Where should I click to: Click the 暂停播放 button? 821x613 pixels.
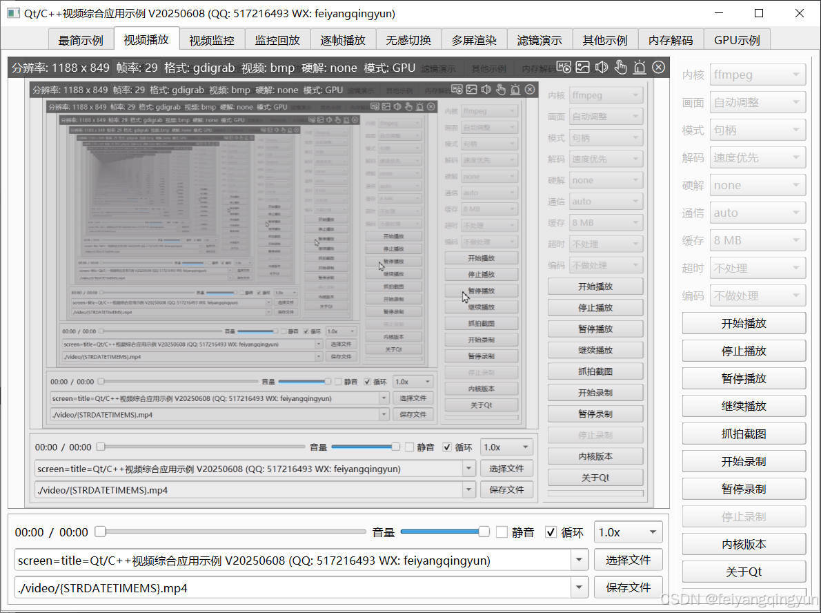pyautogui.click(x=744, y=378)
